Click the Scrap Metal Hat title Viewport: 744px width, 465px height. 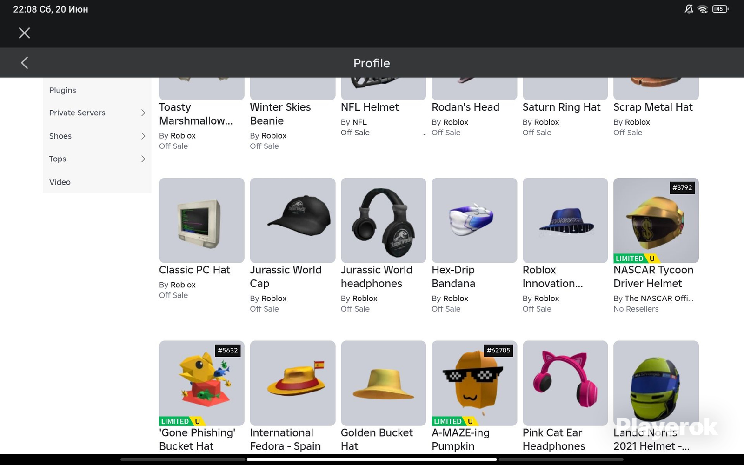[653, 107]
